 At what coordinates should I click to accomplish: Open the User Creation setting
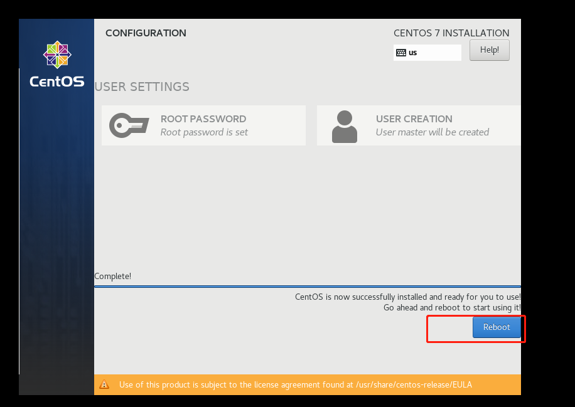[419, 125]
